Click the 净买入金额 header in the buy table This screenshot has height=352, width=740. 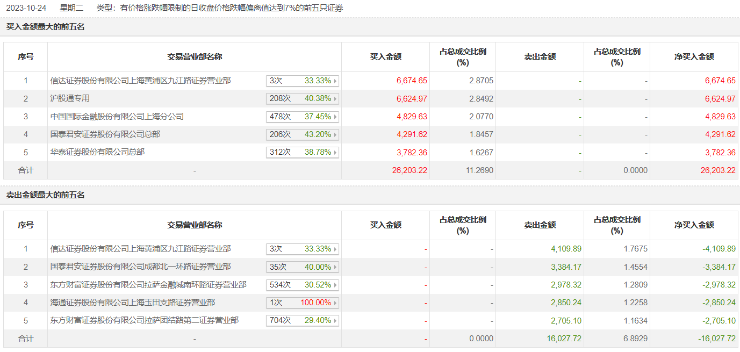[694, 56]
